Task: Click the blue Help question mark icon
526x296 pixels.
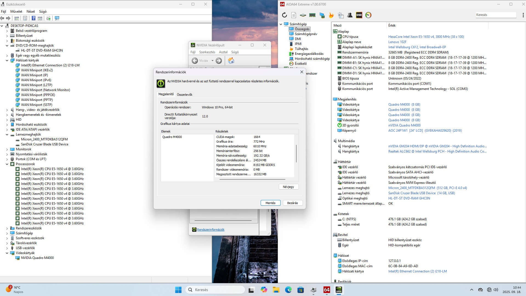Action: click(x=33, y=18)
